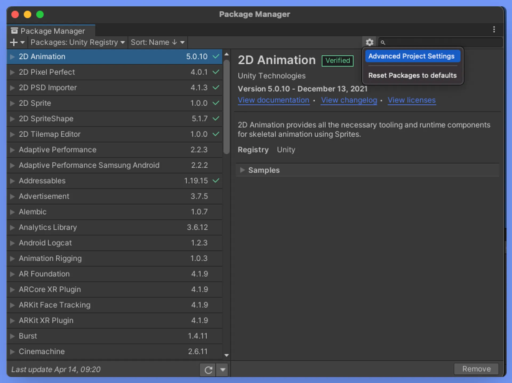Expand the 2D PSD Importer row arrow
Screen dimensions: 512x383
click(12, 88)
